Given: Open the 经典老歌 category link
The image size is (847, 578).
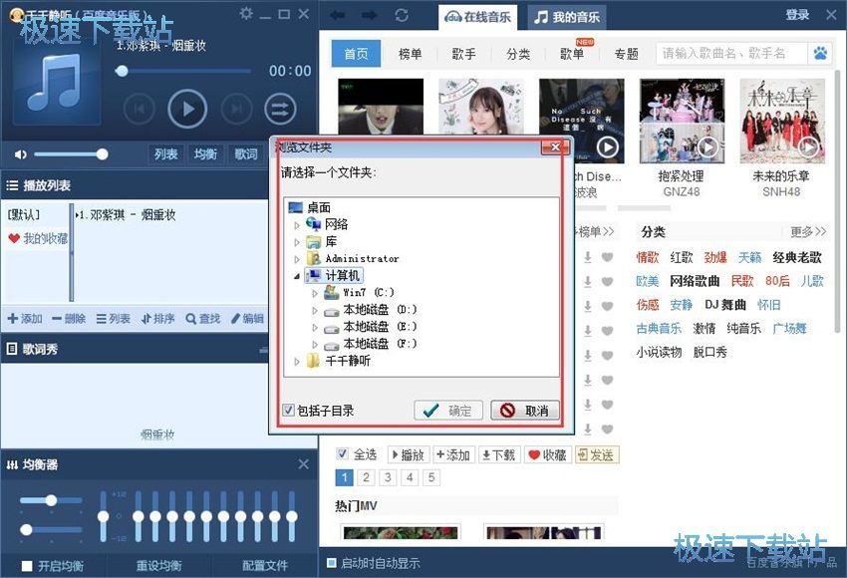Looking at the screenshot, I should (797, 257).
